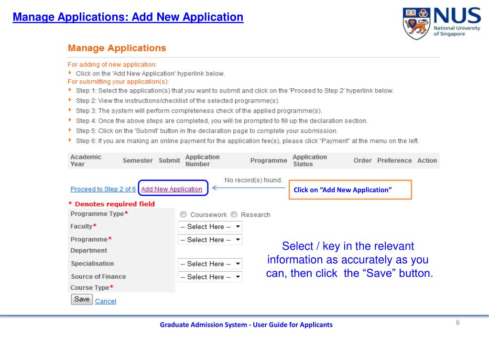Image resolution: width=489 pixels, height=338 pixels.
Task: Click the Step 5 instruction line
Action: [x=207, y=131]
